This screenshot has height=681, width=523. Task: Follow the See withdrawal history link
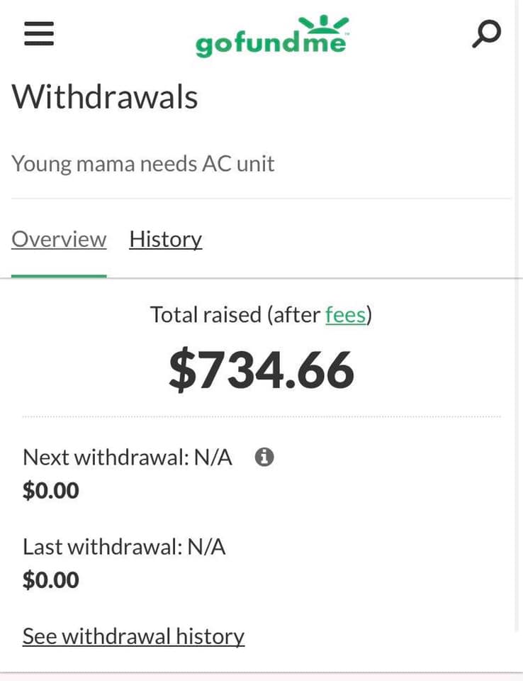(x=133, y=636)
